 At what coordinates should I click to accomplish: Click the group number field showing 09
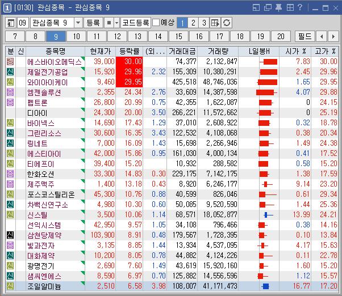pos(23,23)
